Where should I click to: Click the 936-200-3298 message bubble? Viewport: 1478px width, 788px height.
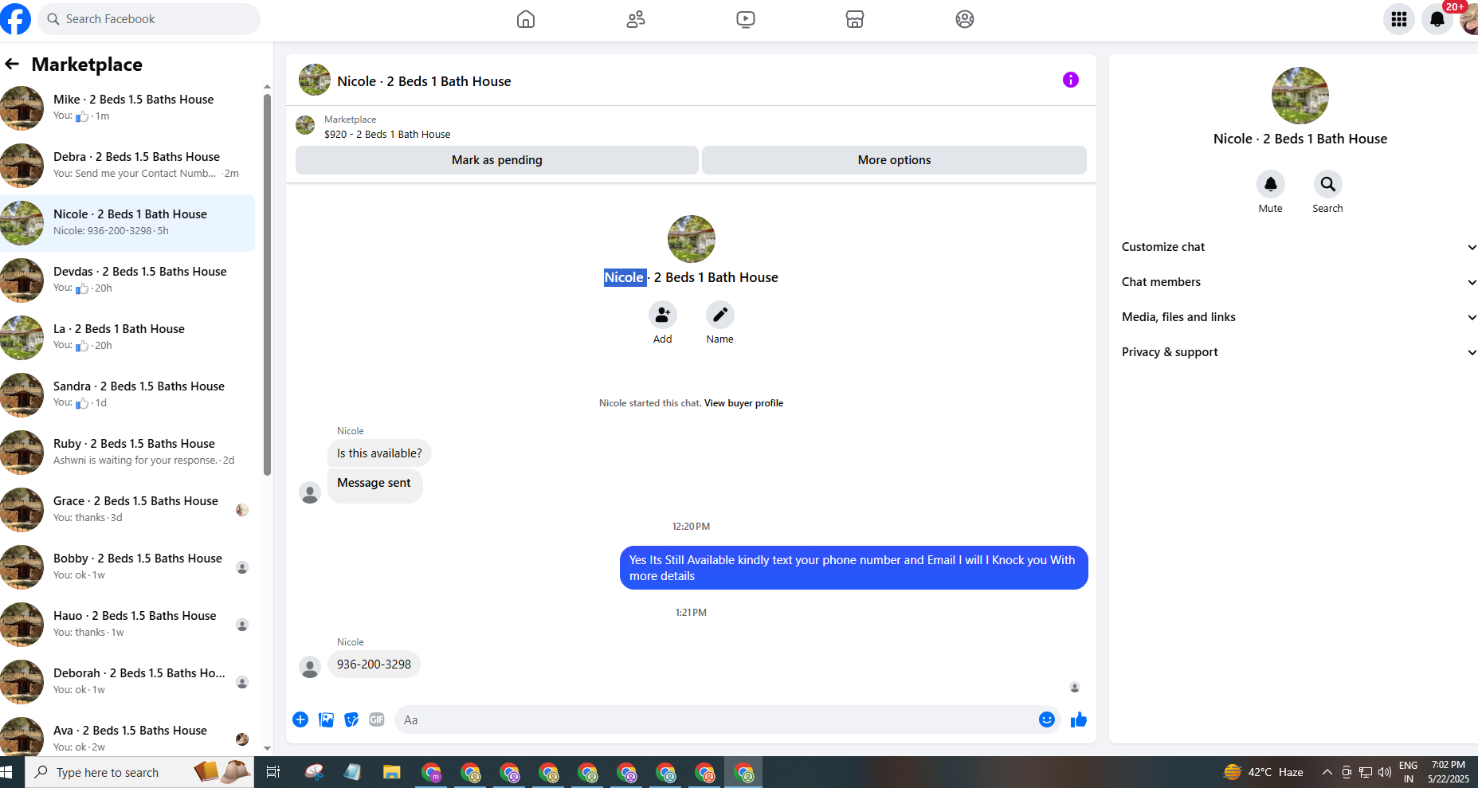coord(374,665)
